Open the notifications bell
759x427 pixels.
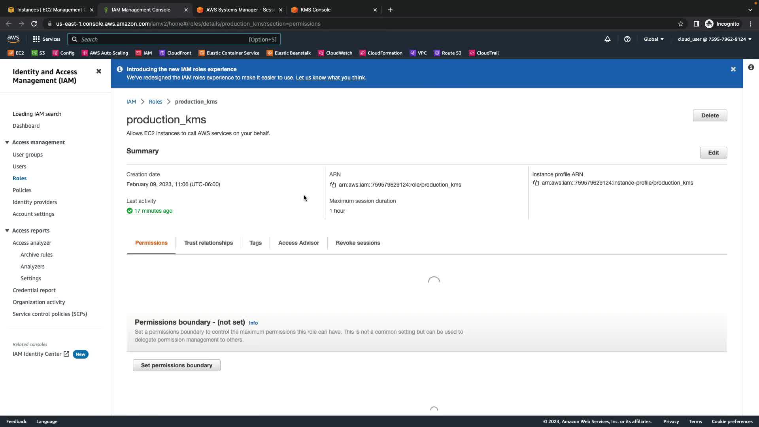coord(608,39)
